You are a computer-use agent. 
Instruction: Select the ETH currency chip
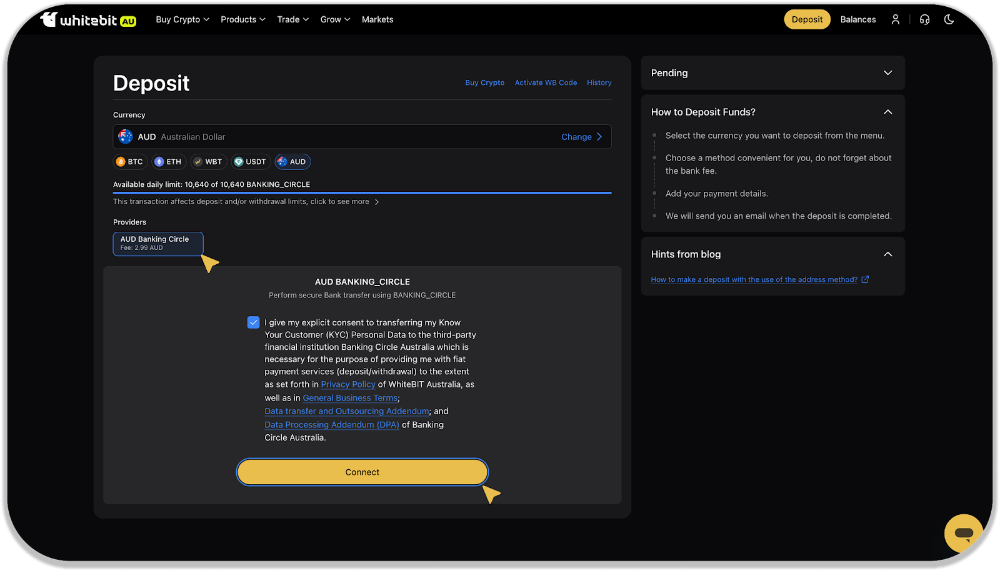pyautogui.click(x=169, y=162)
